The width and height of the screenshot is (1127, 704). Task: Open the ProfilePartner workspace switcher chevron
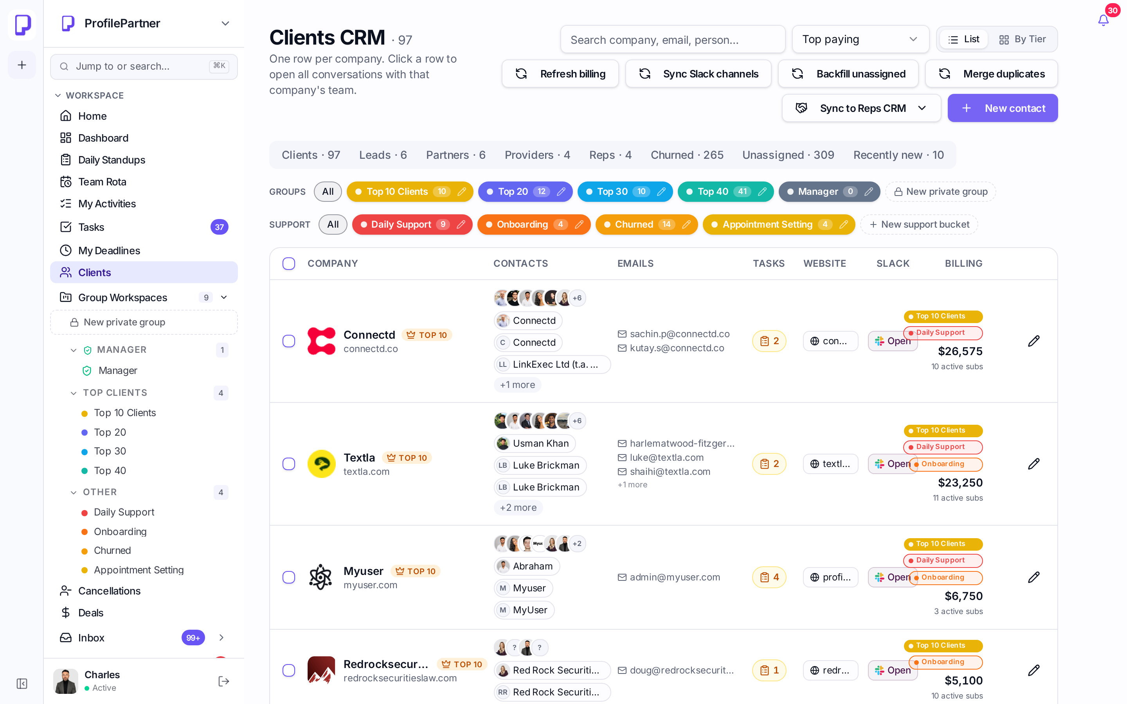[225, 23]
